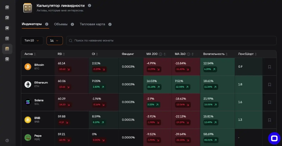Click the info icon next to Калькулятор ликвидности

[x=89, y=5]
